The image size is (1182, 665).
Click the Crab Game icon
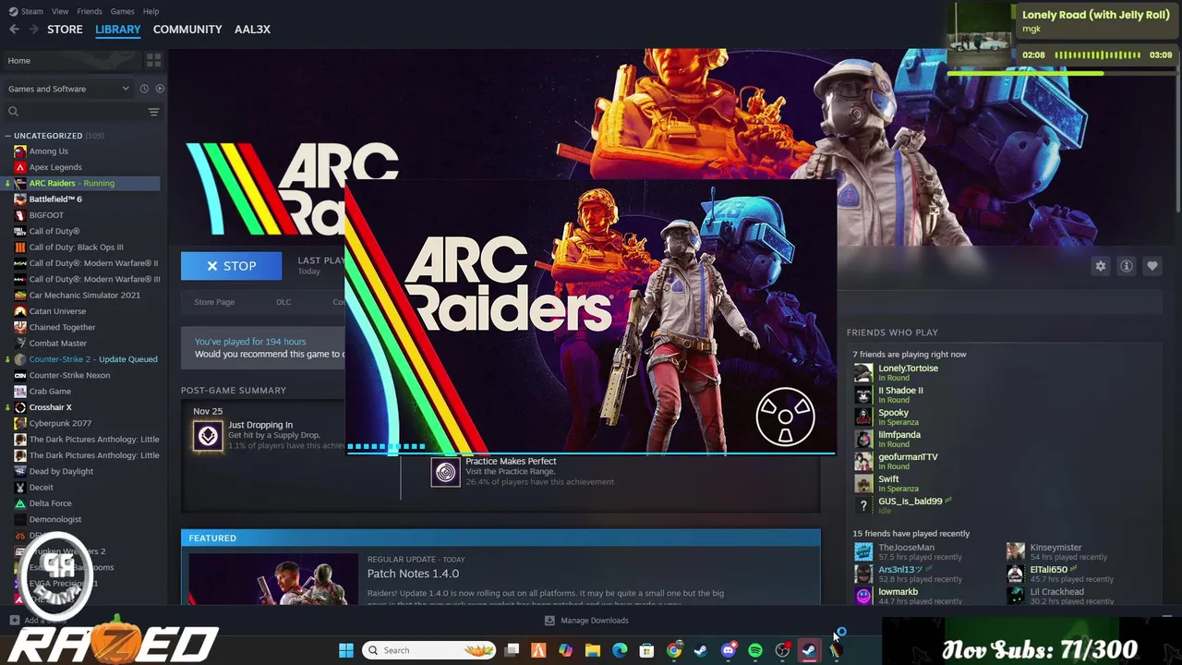[20, 391]
